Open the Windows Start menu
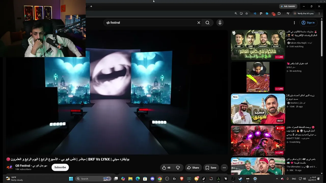326x183 pixels. coord(71,179)
